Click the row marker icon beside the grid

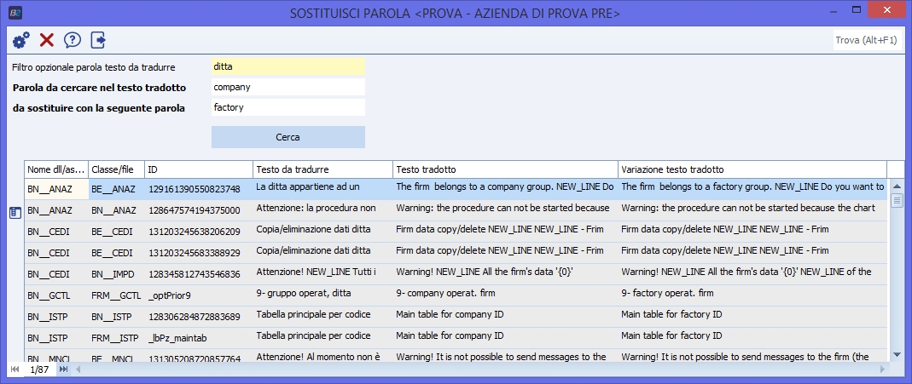[15, 213]
